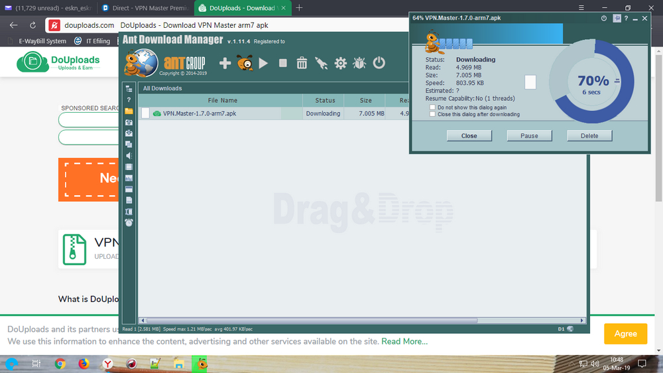Viewport: 663px width, 373px height.
Task: Switch to the Direct - VPN Master Premium tab
Action: coord(146,8)
